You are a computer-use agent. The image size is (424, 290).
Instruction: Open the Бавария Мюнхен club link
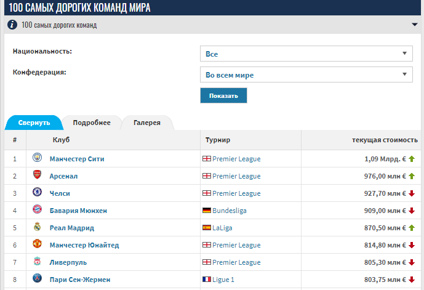tap(78, 211)
